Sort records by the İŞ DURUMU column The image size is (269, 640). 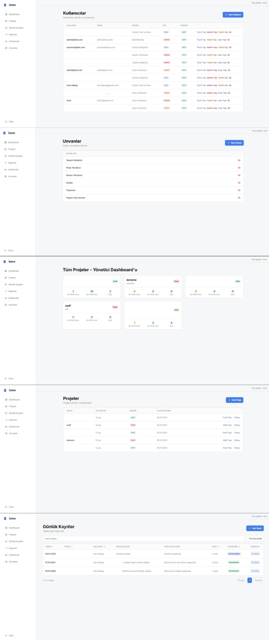click(234, 546)
